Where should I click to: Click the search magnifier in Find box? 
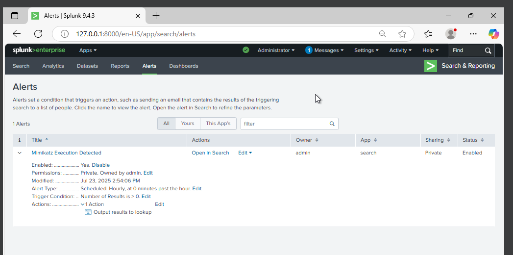(x=488, y=51)
